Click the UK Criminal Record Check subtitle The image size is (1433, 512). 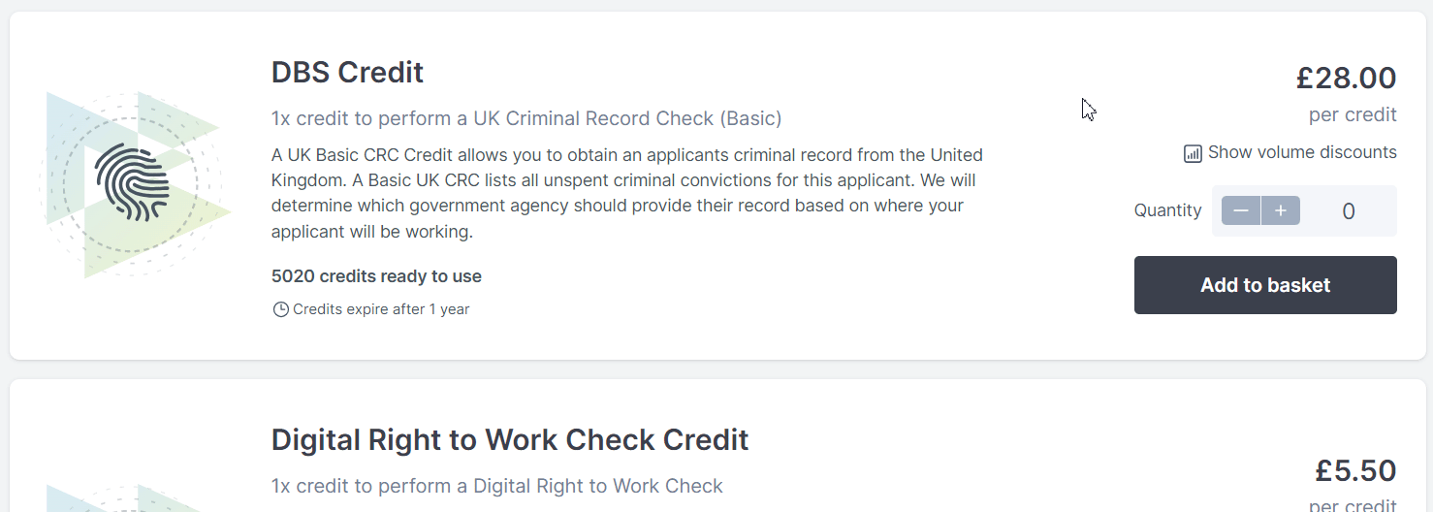pos(526,118)
